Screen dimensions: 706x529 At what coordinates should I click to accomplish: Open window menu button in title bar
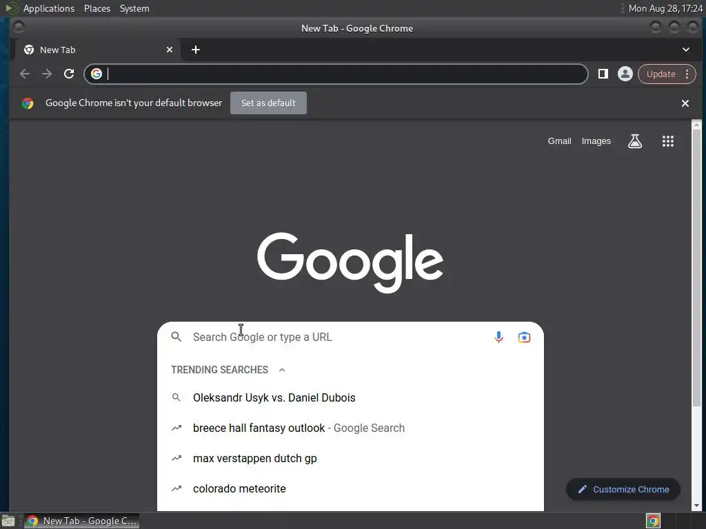18,28
